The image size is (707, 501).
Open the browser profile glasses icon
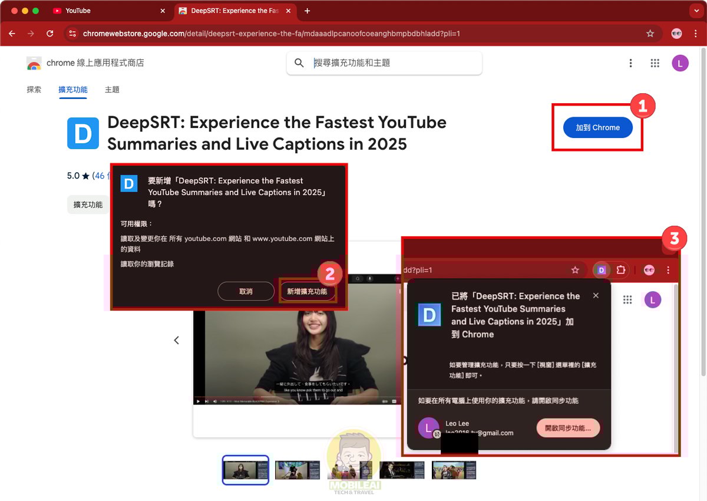(676, 34)
